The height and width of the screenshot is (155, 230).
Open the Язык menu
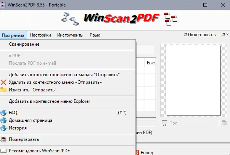95,35
